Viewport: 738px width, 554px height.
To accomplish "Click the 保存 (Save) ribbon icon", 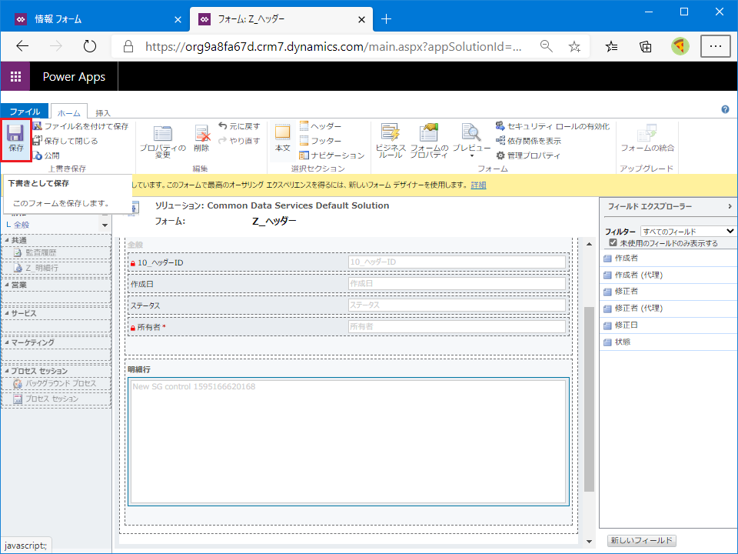I will point(15,139).
